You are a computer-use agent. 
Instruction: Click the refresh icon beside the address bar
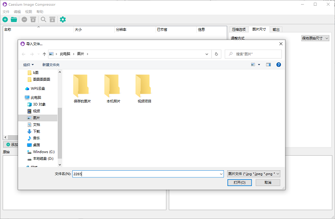(216, 54)
